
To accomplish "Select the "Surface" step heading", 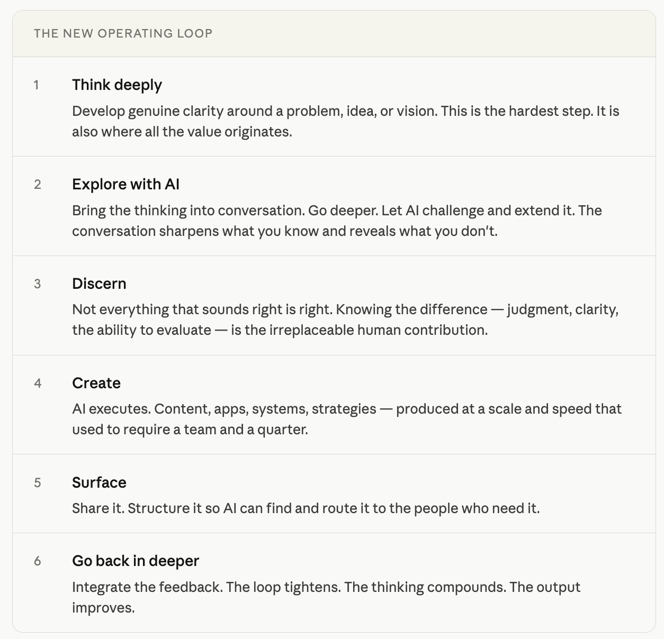I will coord(99,482).
